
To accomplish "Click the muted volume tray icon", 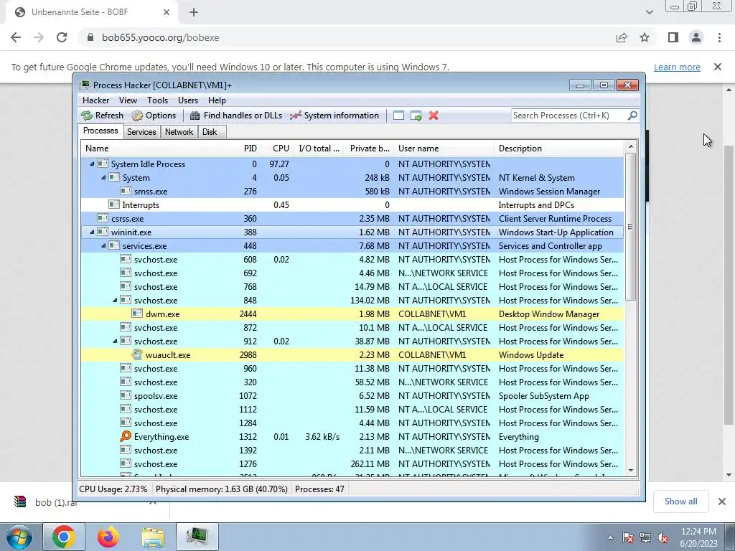I will (x=663, y=538).
